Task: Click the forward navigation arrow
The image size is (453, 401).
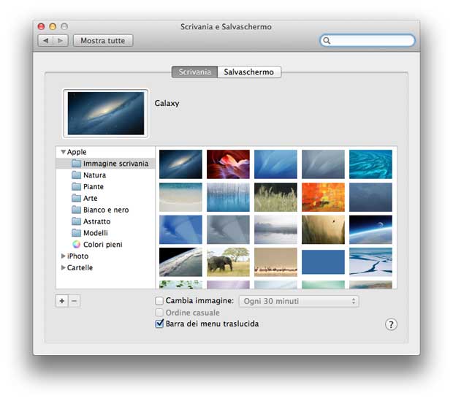Action: [61, 41]
